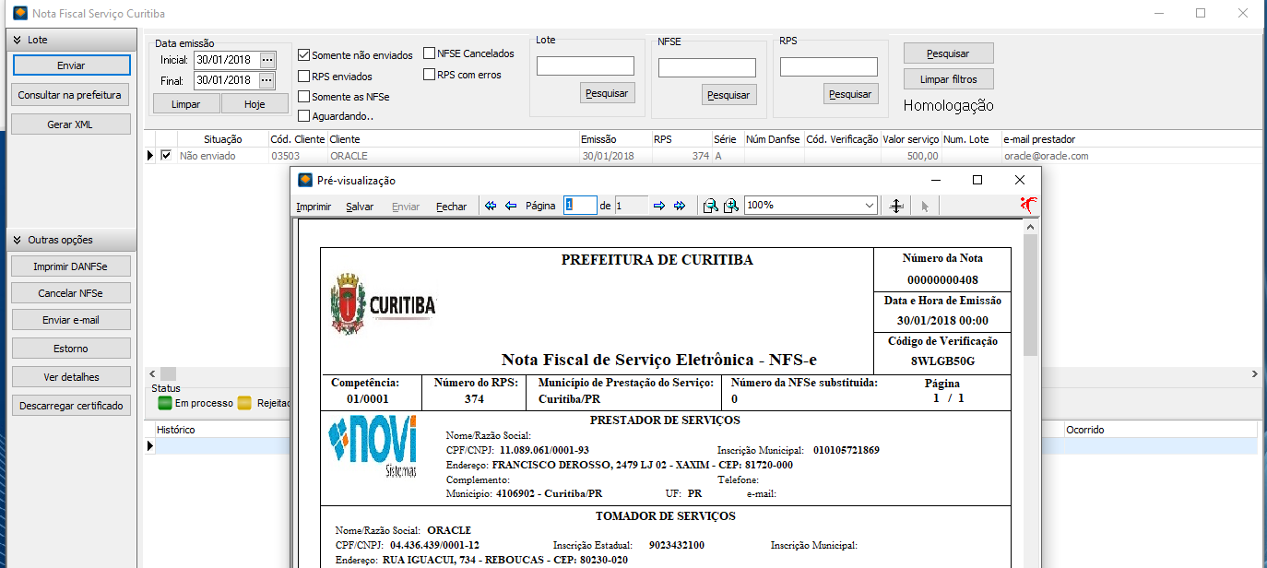
Task: Click the red figure logo icon
Action: pyautogui.click(x=1029, y=206)
